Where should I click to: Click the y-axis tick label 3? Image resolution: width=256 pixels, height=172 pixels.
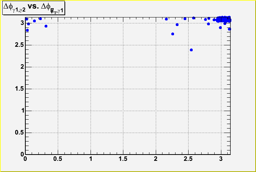click(21, 23)
